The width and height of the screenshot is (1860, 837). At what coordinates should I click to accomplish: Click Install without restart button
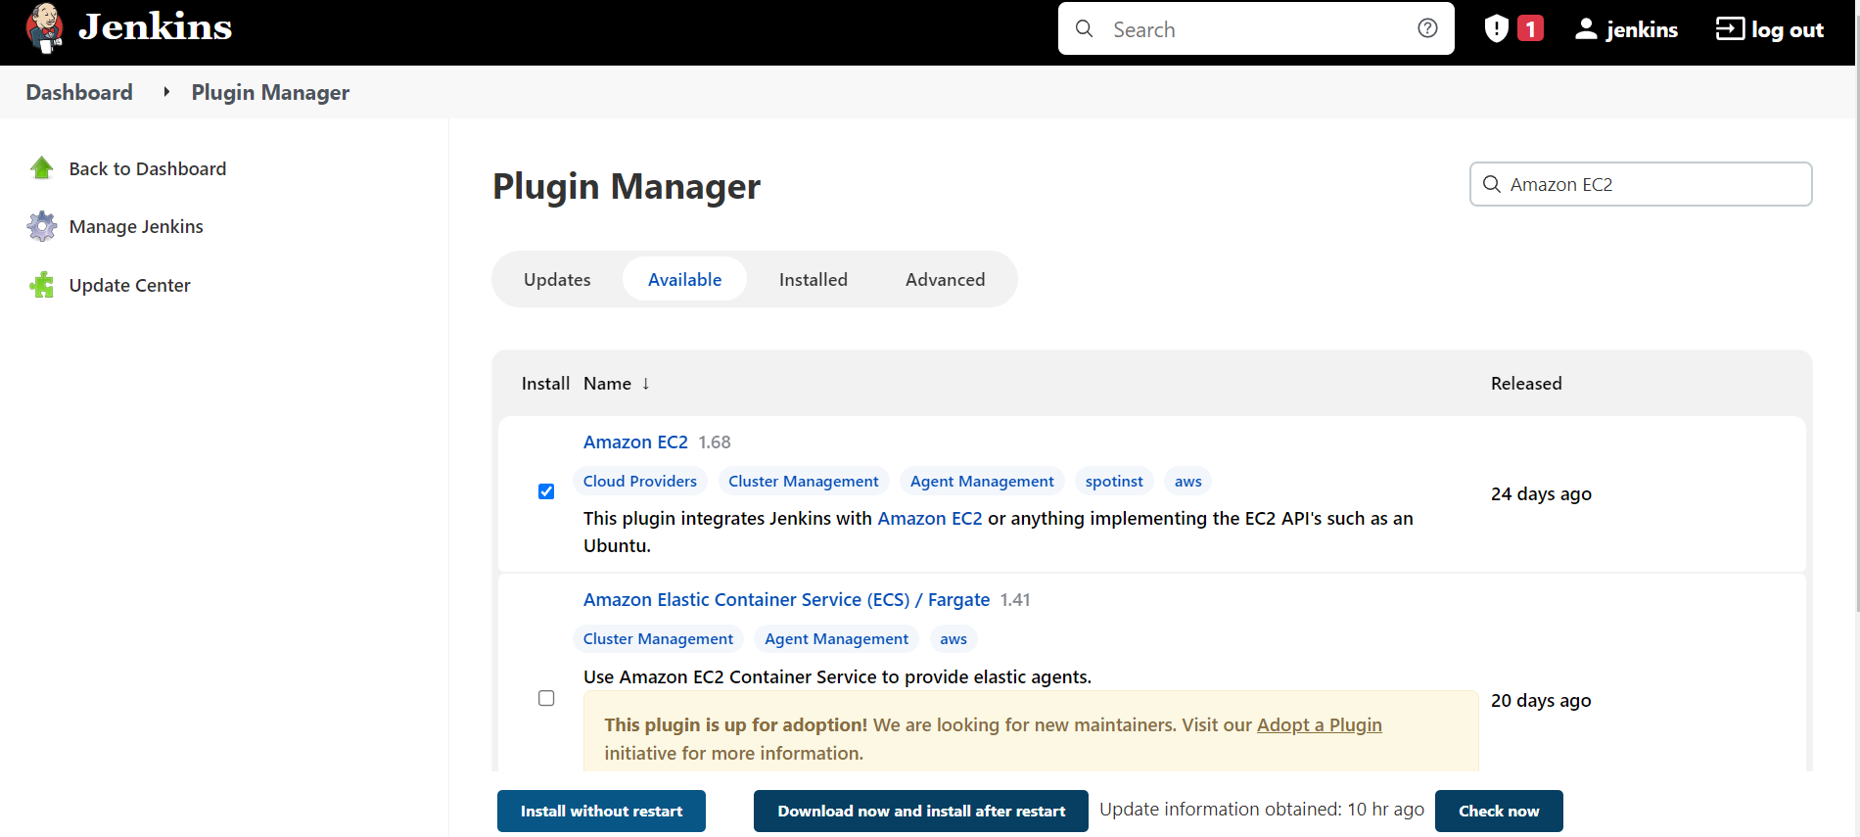click(x=601, y=811)
